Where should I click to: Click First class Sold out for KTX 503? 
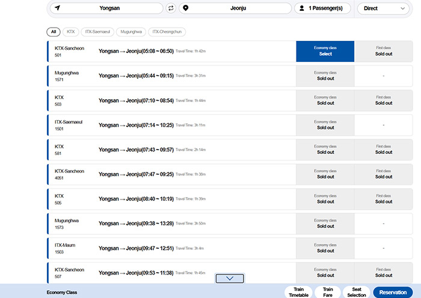click(384, 100)
